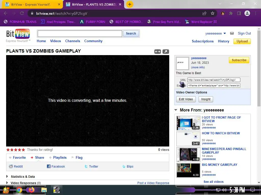Screen dimensions: 261x195
Task: Click the Edit Video button
Action: click(x=186, y=99)
